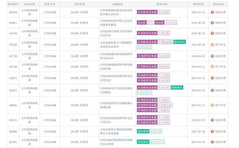
Task: Click status icon for complaint 341921
Action: point(212,90)
